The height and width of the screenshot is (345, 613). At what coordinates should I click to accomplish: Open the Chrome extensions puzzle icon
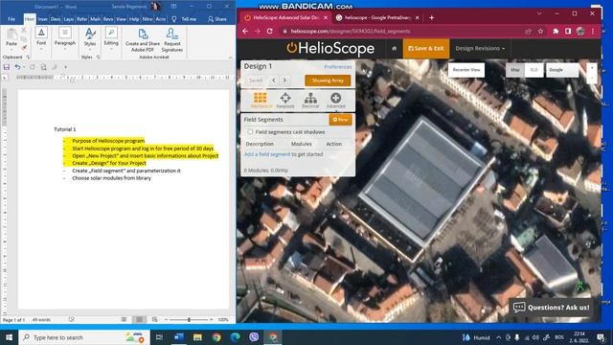(556, 31)
